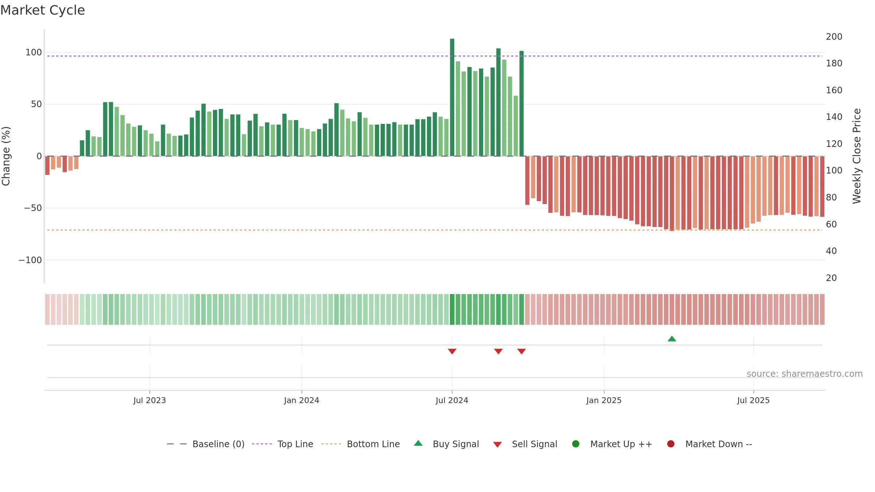The width and height of the screenshot is (875, 492).
Task: Click the Bottom Line orange dotted legend icon
Action: click(x=331, y=444)
